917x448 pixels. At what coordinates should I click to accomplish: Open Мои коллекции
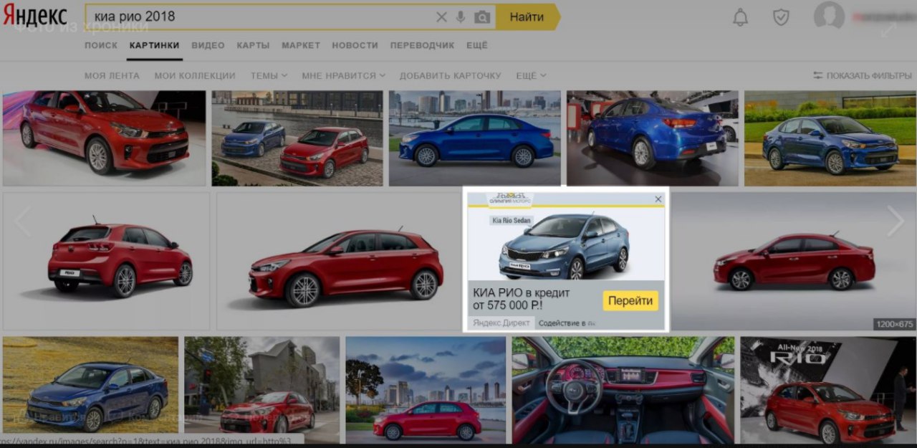click(195, 75)
